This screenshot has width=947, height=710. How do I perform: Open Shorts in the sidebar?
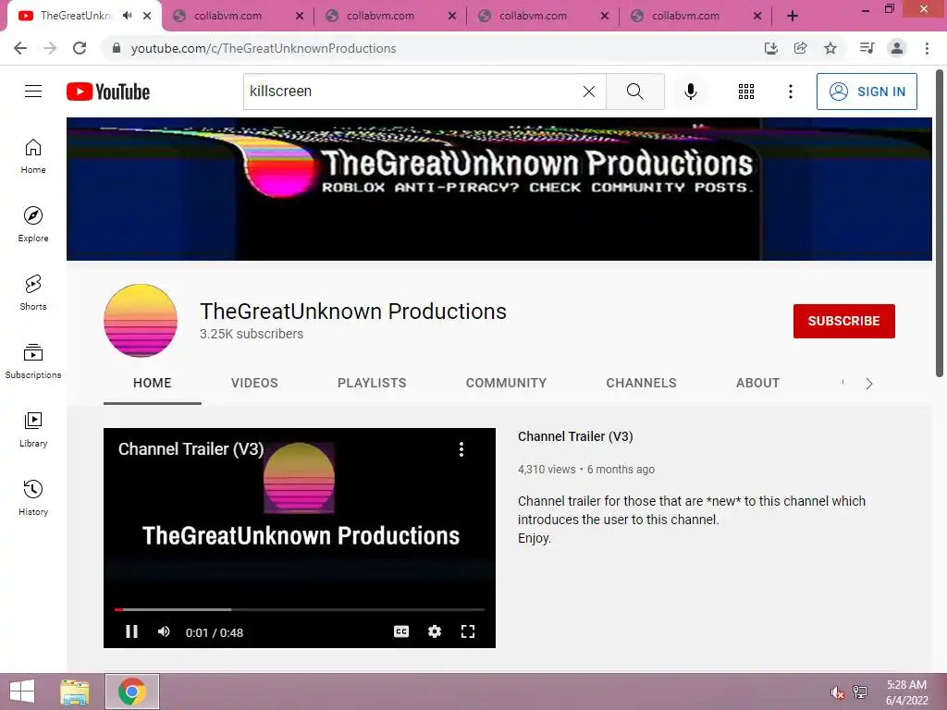pos(33,292)
